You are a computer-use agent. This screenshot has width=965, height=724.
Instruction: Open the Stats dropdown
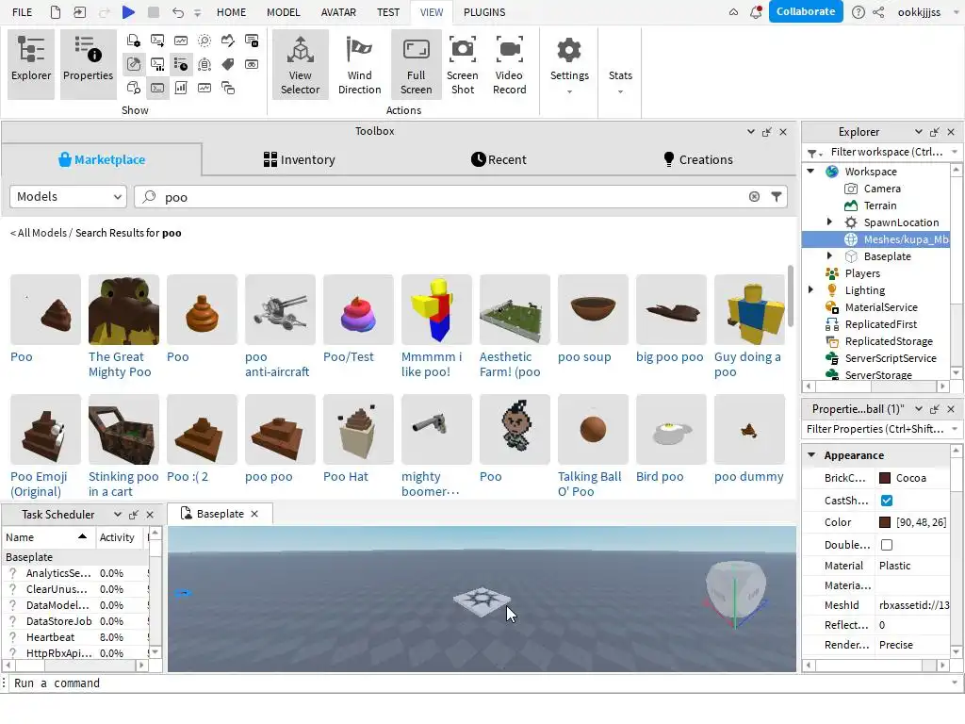[620, 80]
